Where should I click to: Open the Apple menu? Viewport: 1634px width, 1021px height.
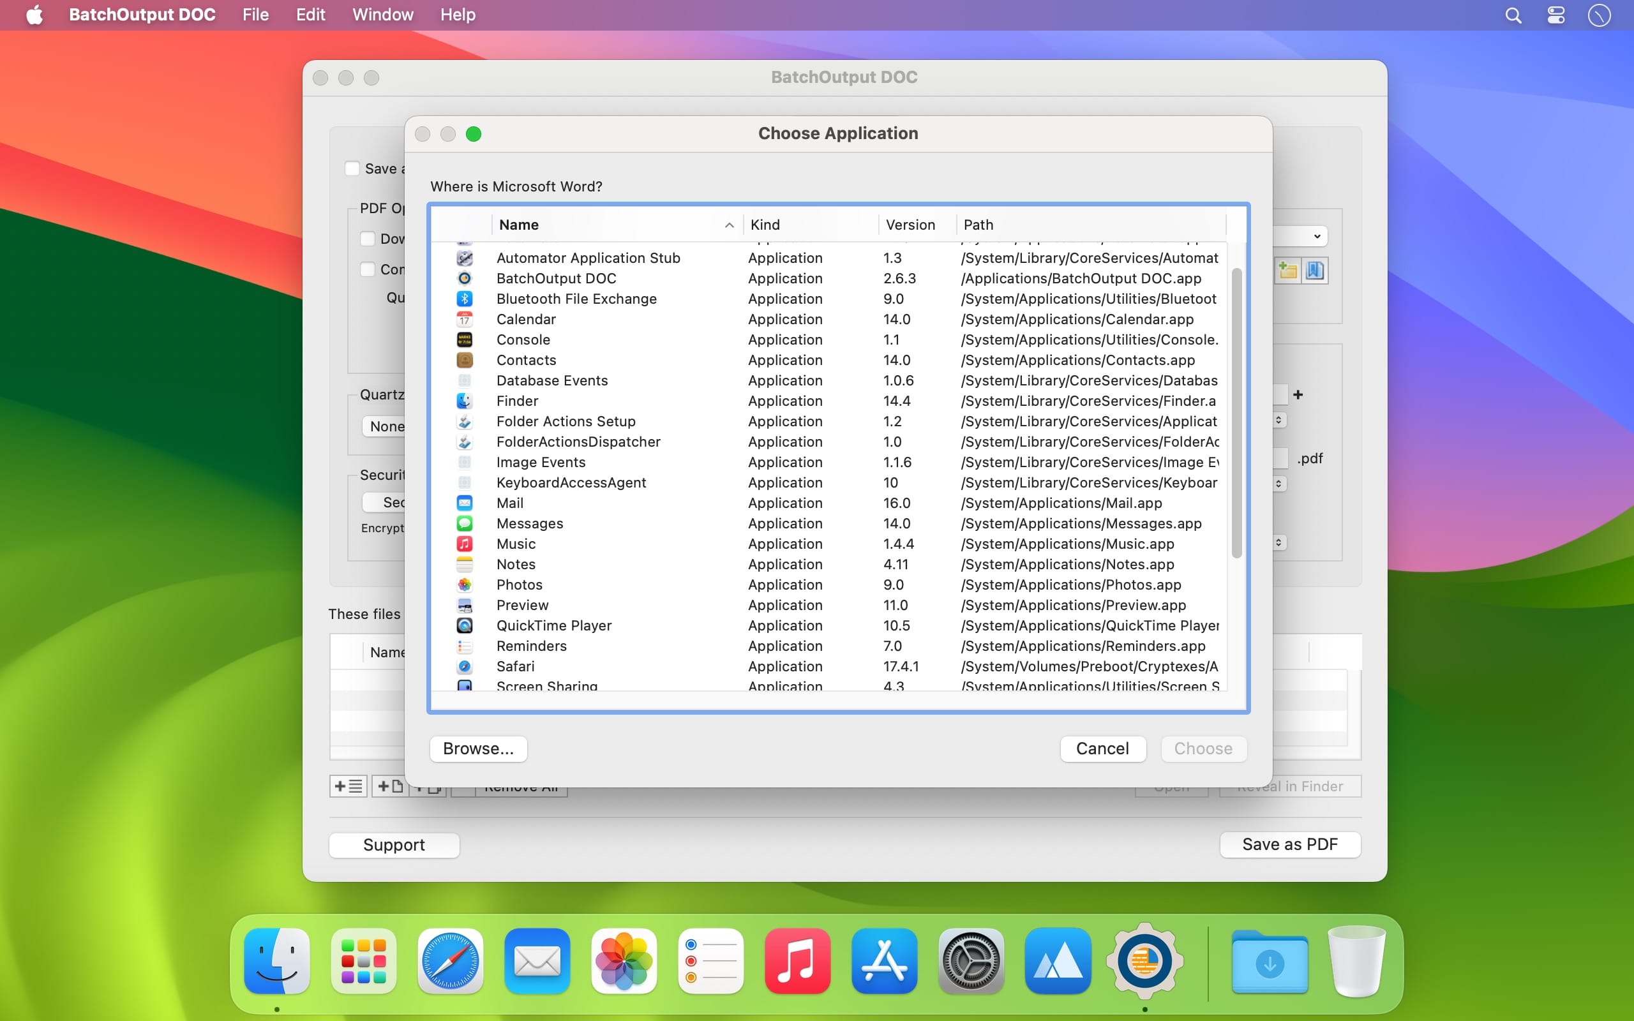(34, 15)
